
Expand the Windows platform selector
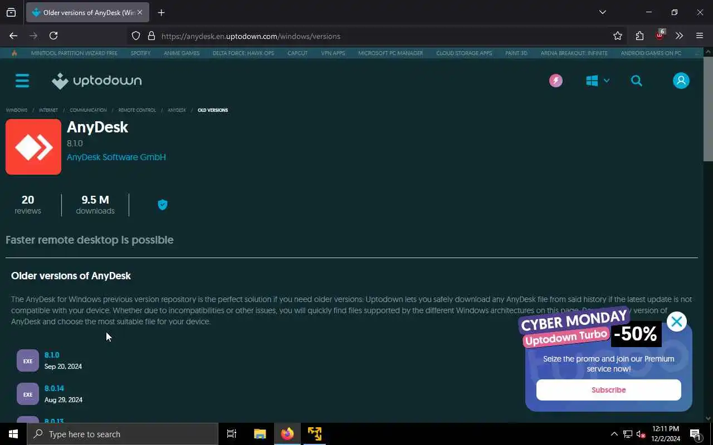[598, 81]
